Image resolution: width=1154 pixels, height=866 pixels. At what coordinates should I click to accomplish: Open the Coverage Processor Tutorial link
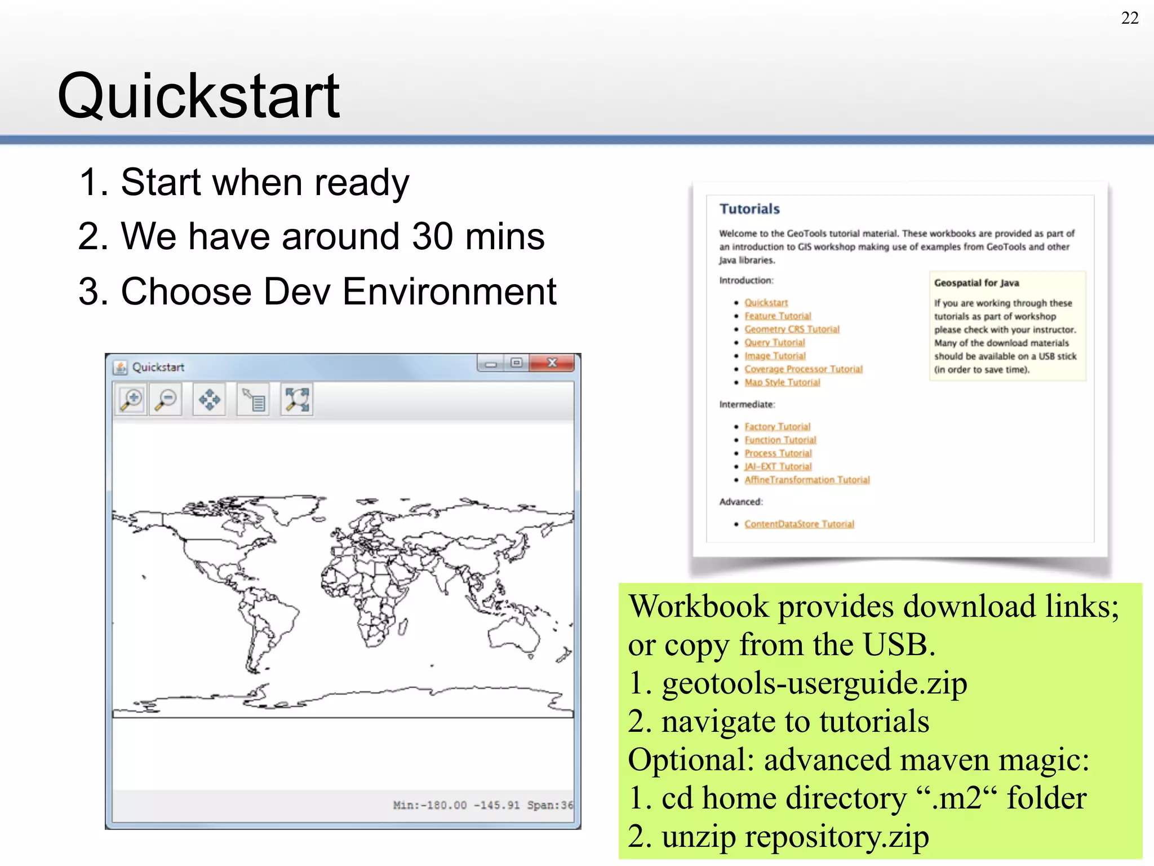pos(804,369)
